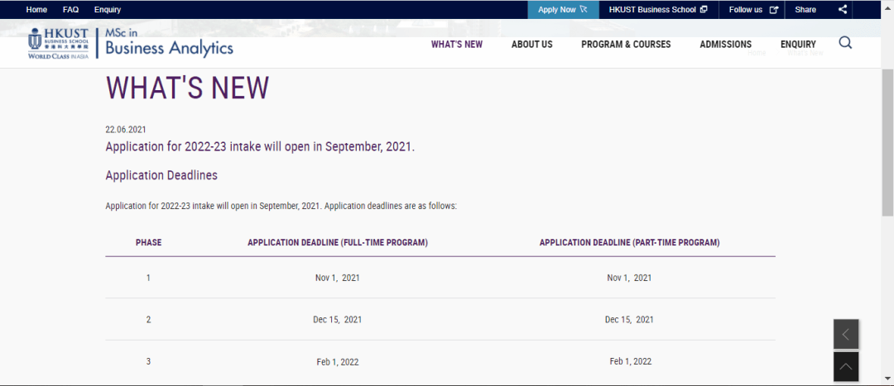Open PROGRAM & COURSES menu

coord(626,45)
